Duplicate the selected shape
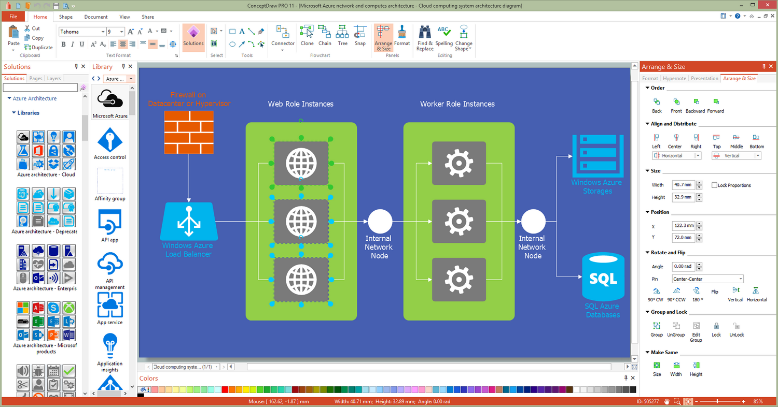This screenshot has height=407, width=778. point(38,47)
